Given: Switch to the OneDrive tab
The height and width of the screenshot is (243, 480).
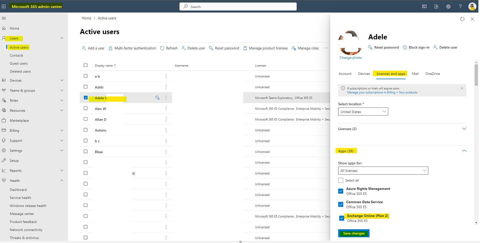Looking at the screenshot, I should pyautogui.click(x=432, y=74).
